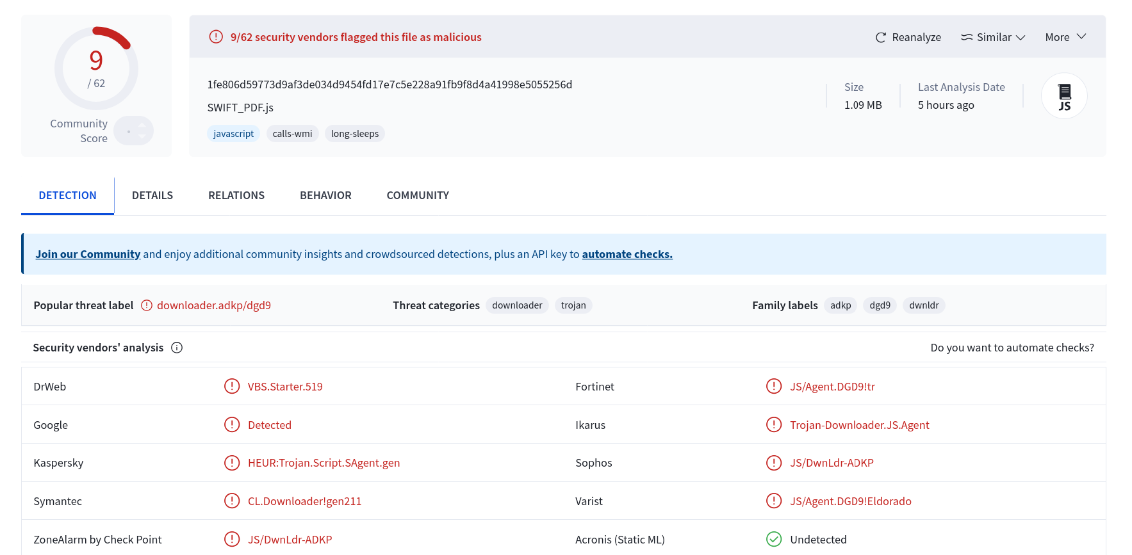This screenshot has height=555, width=1132.
Task: Click the DrWeb detection alert icon
Action: 232,387
